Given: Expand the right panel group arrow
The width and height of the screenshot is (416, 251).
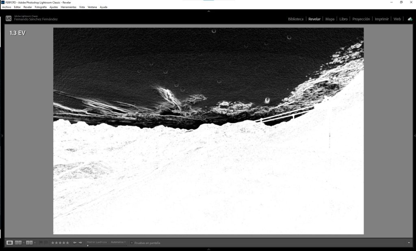Looking at the screenshot, I should 415,135.
